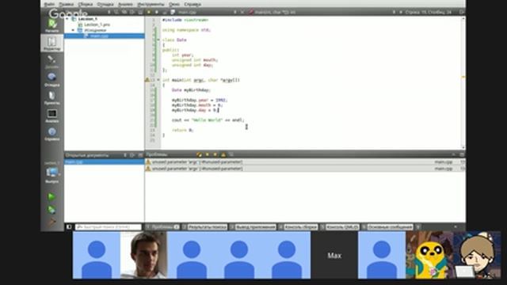Select second unused parameter 'argv' warning row
Screen dimensions: 507x285
[305, 169]
